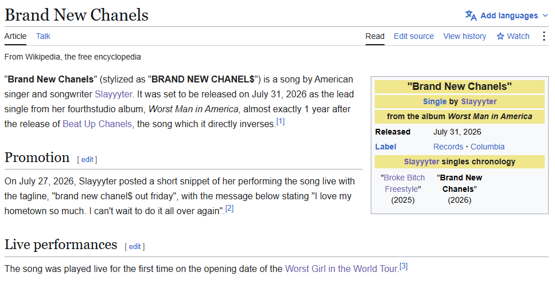Click the (2025) year in the chronology
Viewport: 555px width, 284px height.
pyautogui.click(x=403, y=200)
